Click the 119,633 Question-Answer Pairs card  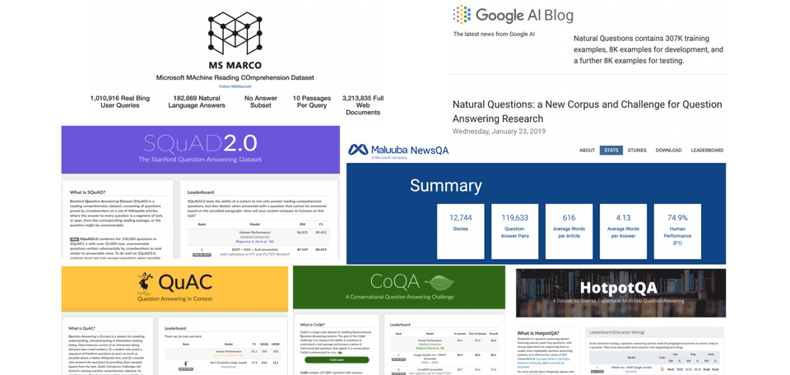pyautogui.click(x=515, y=232)
